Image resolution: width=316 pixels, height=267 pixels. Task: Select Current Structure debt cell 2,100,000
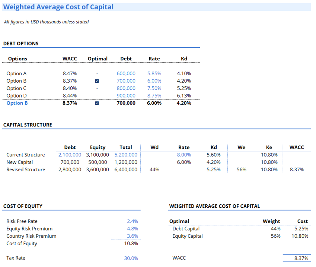pyautogui.click(x=70, y=155)
